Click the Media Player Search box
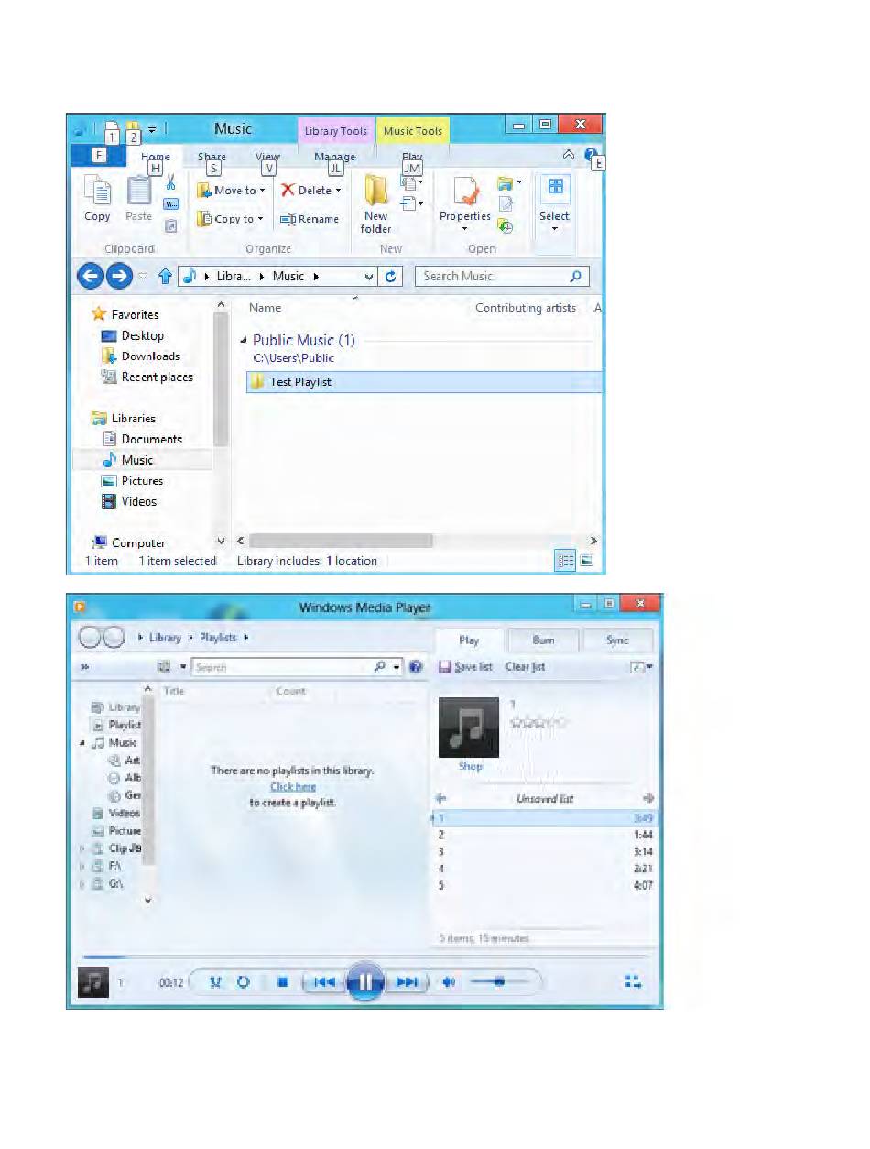Image resolution: width=870 pixels, height=1149 pixels. coord(297,667)
